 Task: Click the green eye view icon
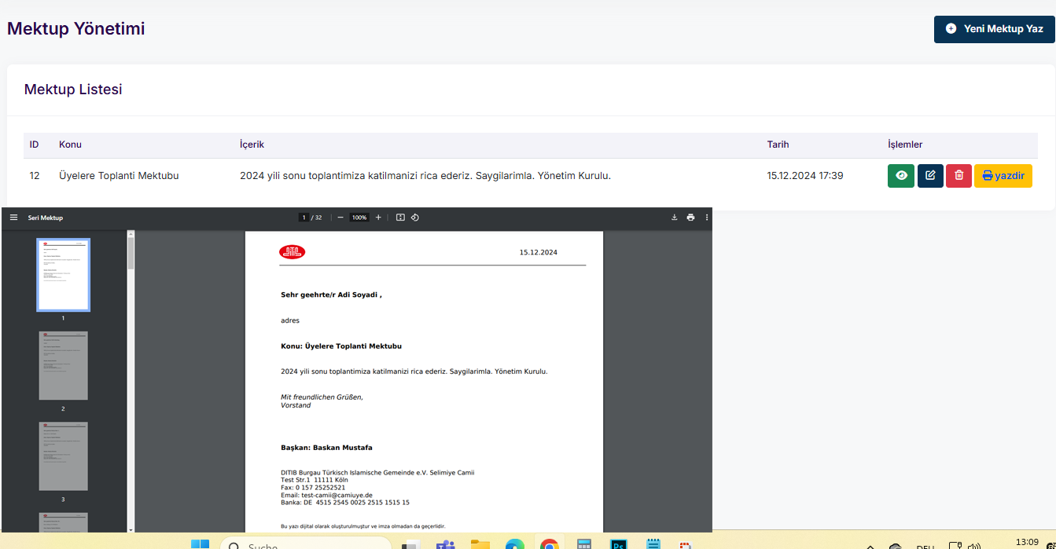tap(901, 176)
